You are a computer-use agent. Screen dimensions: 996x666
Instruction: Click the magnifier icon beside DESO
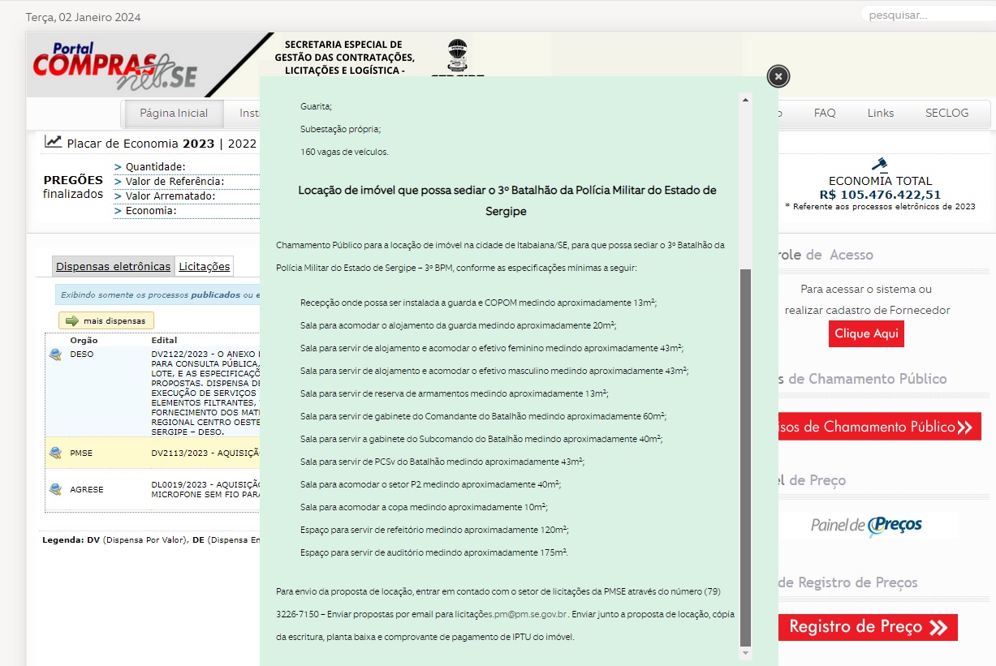[55, 354]
